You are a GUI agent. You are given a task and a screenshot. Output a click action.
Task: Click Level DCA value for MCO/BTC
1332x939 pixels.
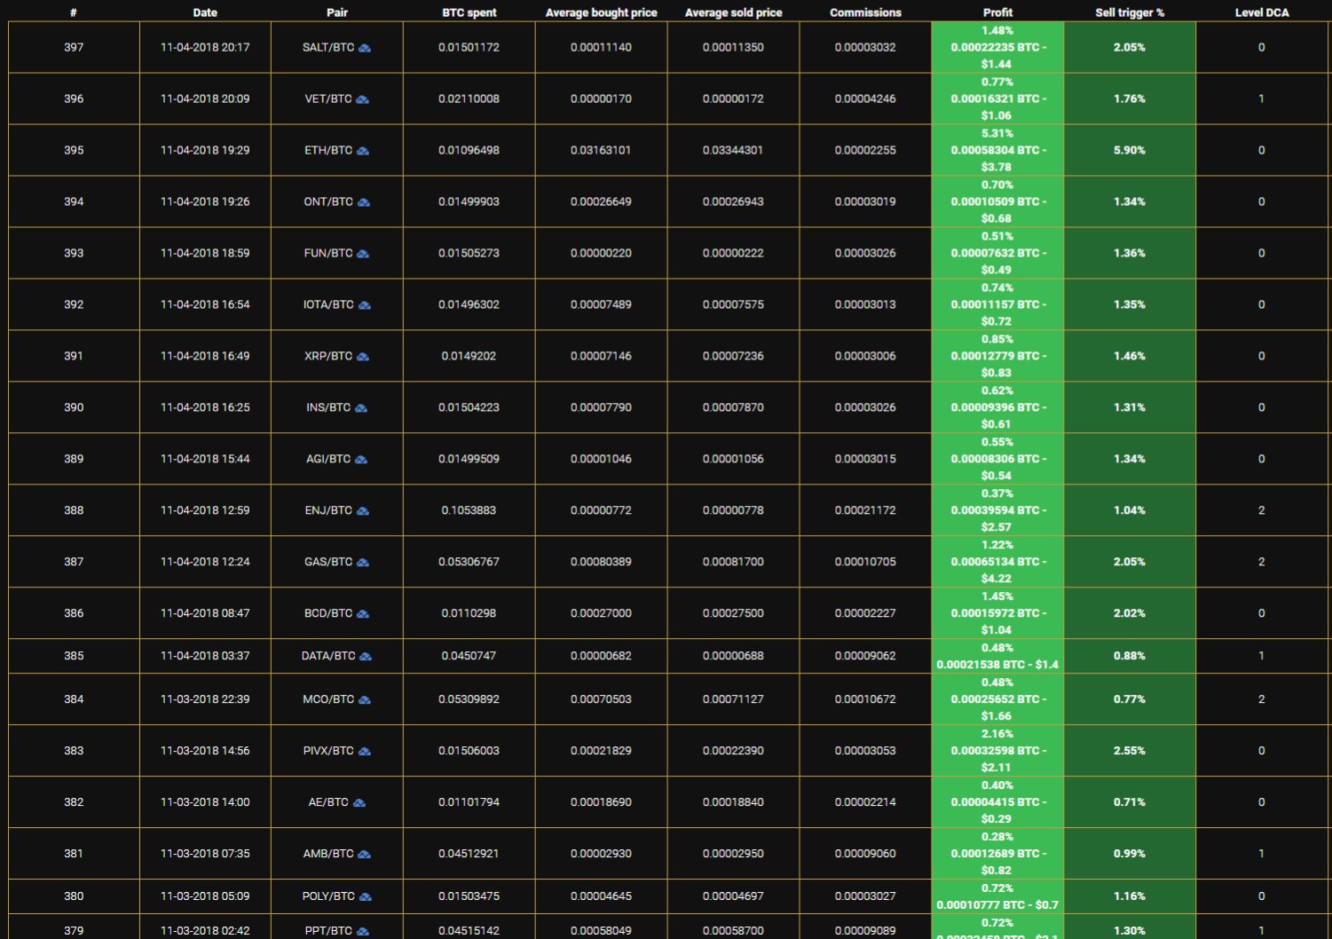click(x=1261, y=699)
